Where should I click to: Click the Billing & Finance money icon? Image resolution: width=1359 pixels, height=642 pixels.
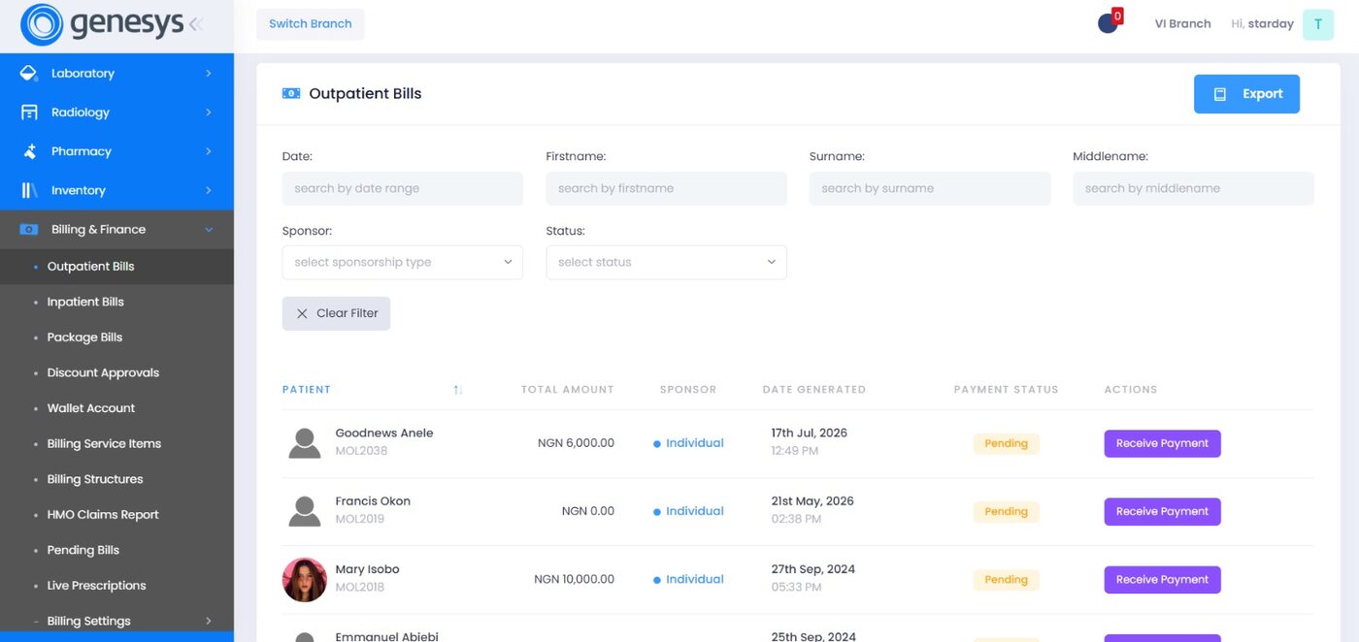pos(29,230)
